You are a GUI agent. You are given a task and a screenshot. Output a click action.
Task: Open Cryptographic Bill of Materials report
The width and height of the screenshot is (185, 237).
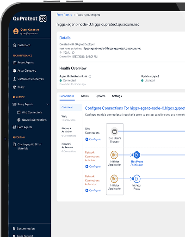[27, 146]
